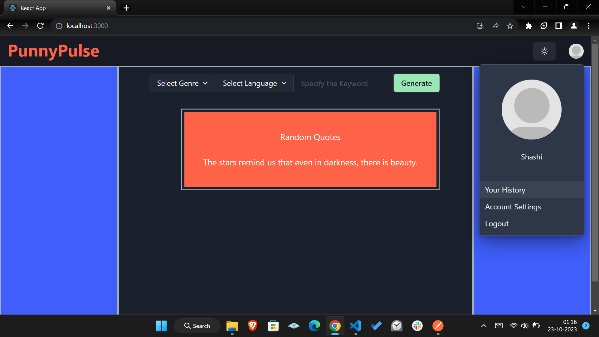Toggle the browser side panel icon
Viewport: 599px width, 337px height.
[x=558, y=26]
